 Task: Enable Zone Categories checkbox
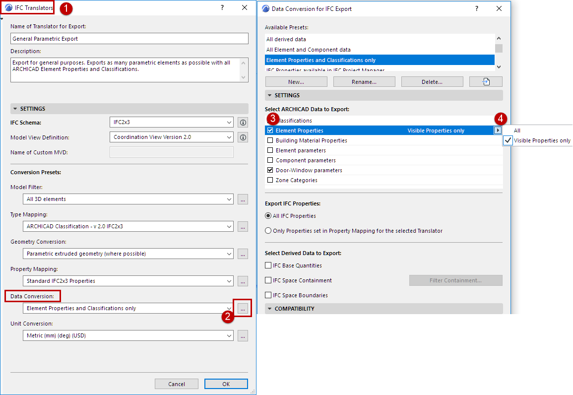[270, 180]
